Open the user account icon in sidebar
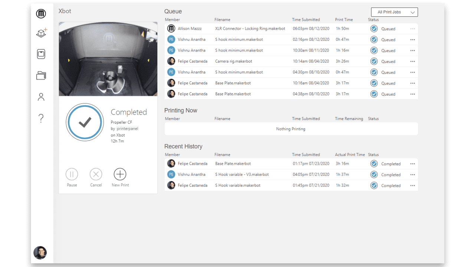The width and height of the screenshot is (475, 267). coord(41,97)
